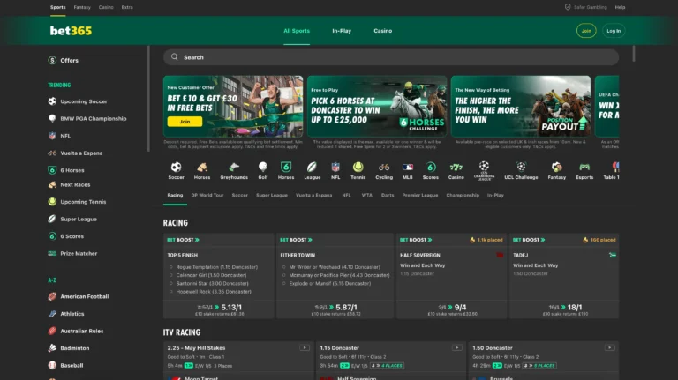Click the yellow Join button on the banner
678x380 pixels.
click(185, 122)
